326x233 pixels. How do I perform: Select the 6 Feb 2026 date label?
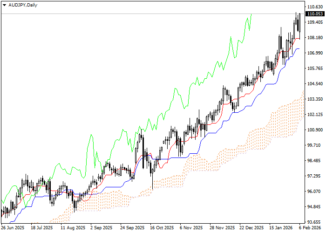click(x=309, y=228)
